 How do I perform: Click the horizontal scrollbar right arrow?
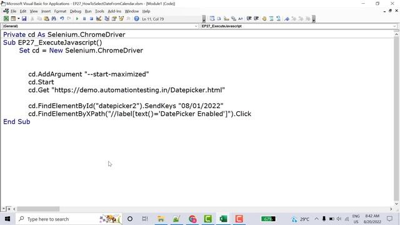pyautogui.click(x=391, y=209)
